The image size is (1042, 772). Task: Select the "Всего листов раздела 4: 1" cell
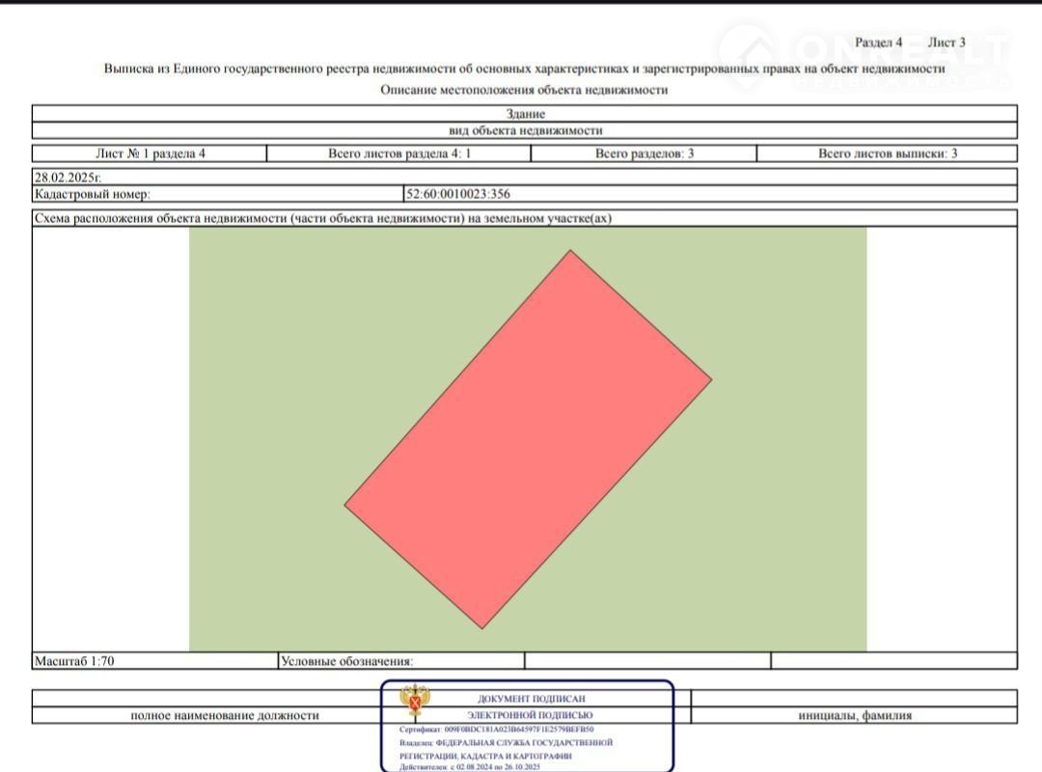pos(398,153)
